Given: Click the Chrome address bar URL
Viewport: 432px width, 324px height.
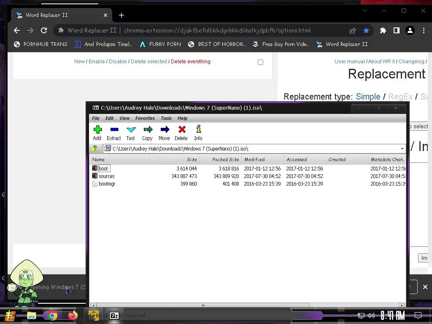Looking at the screenshot, I should [217, 30].
